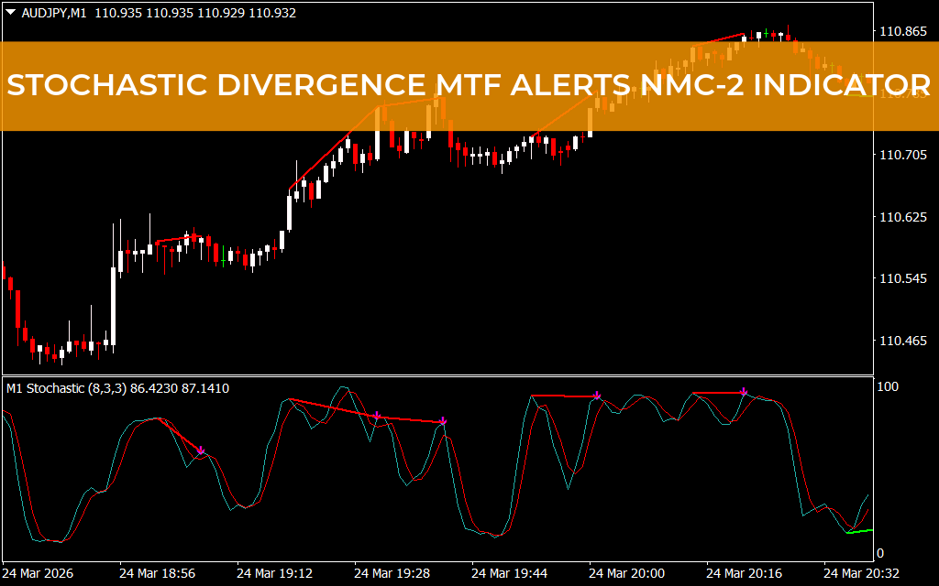This screenshot has height=586, width=939.
Task: Click the Stochastic Divergence MTF Alerts banner text
Action: pyautogui.click(x=469, y=85)
